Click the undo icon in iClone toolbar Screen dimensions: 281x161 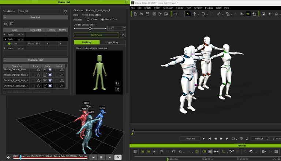(x=175, y=14)
